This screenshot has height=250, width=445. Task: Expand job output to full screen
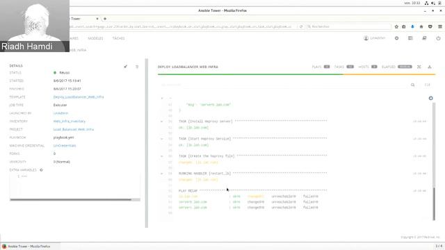419,67
